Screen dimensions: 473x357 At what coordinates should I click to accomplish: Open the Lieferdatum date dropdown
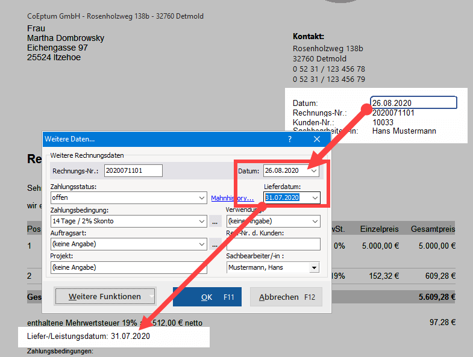tap(314, 197)
